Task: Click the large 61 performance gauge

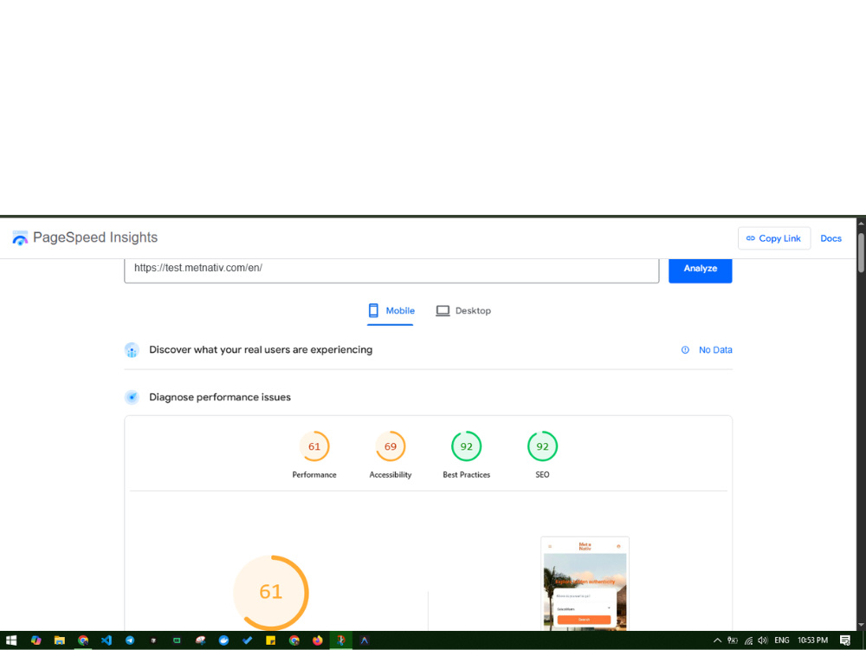Action: click(x=270, y=592)
